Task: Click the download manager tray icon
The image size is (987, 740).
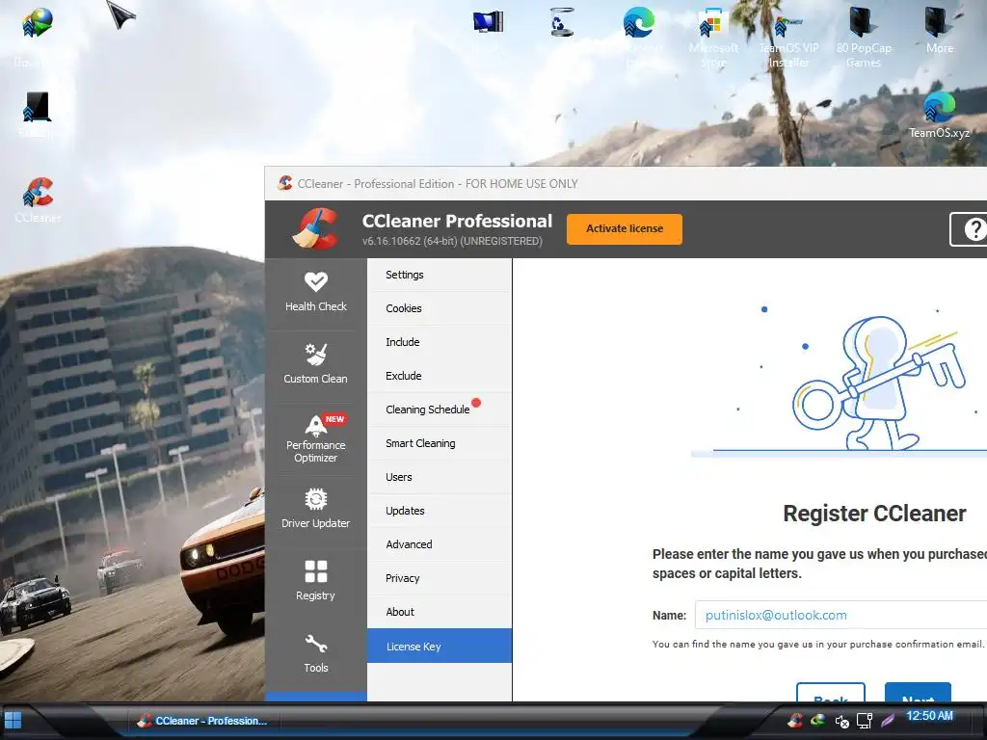Action: pos(817,720)
